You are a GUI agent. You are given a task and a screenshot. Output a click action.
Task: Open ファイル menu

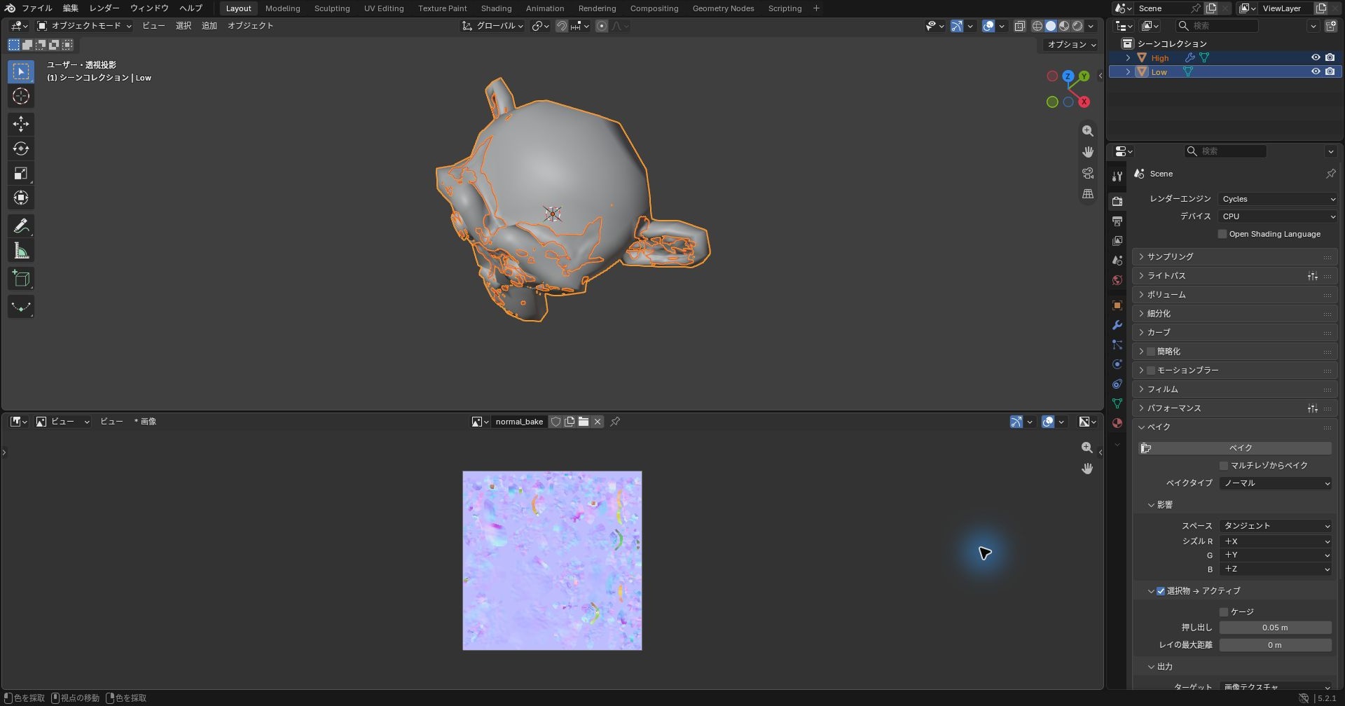tap(36, 8)
